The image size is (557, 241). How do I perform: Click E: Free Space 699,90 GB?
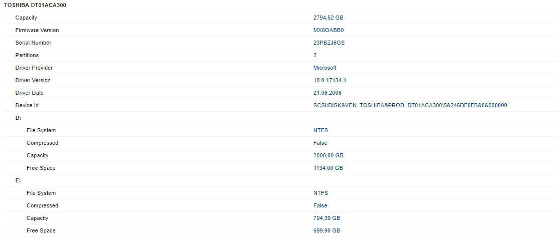click(x=327, y=230)
